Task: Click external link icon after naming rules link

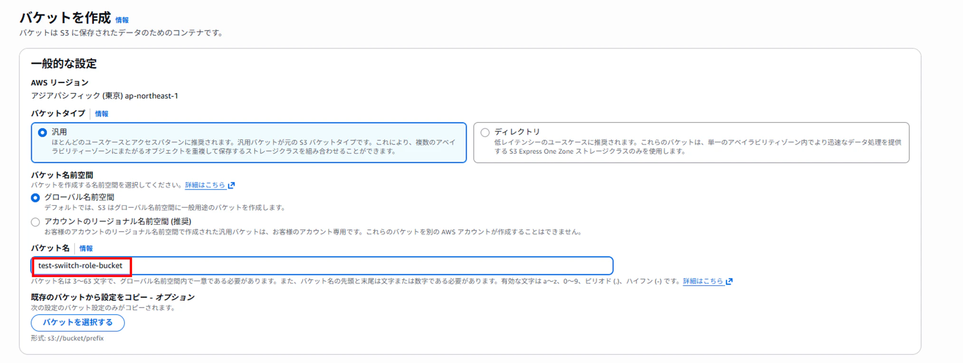Action: click(729, 281)
